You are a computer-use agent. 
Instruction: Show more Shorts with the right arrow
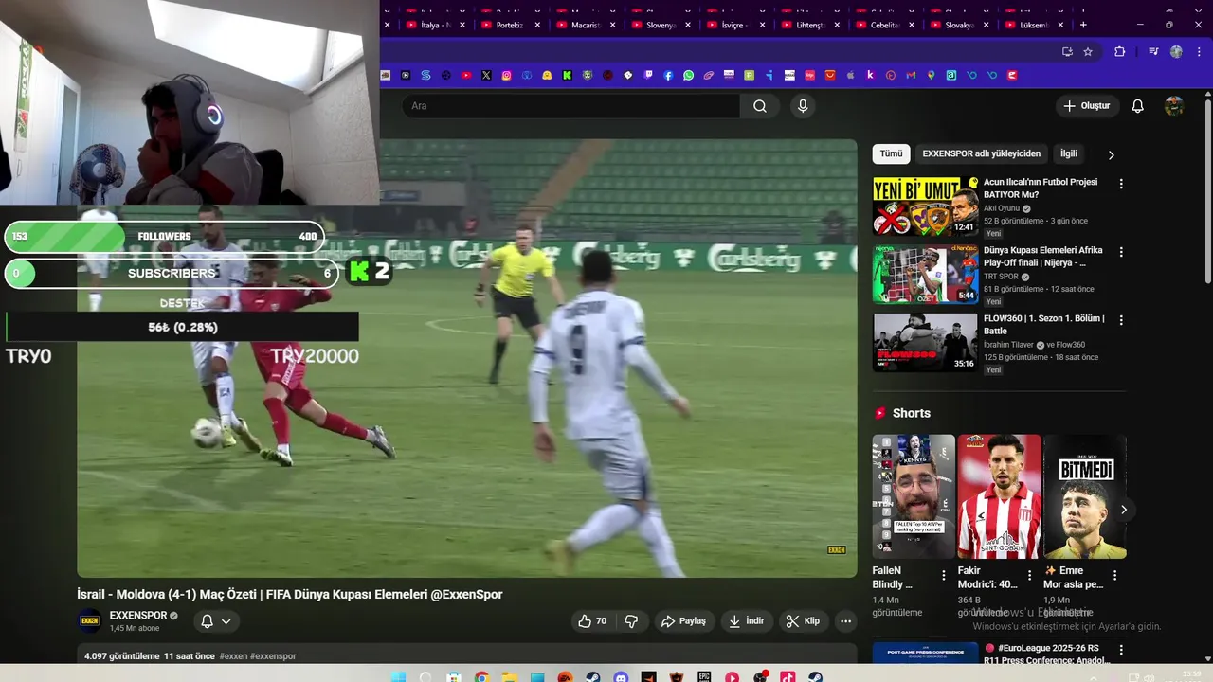1124,510
